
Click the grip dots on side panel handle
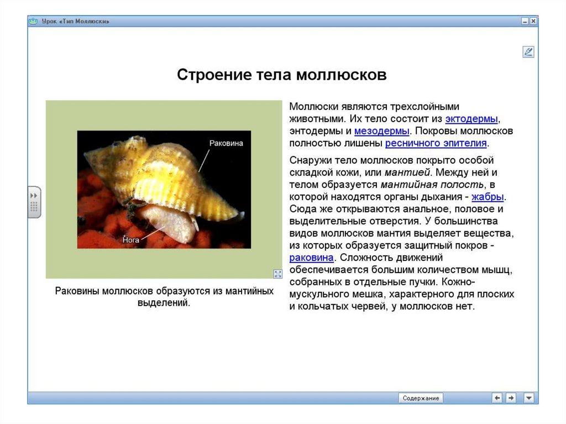pyautogui.click(x=34, y=208)
